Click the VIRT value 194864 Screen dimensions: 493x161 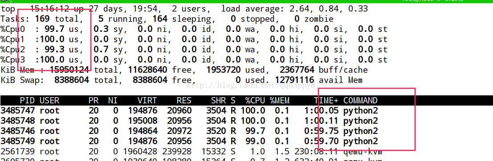coord(143,130)
